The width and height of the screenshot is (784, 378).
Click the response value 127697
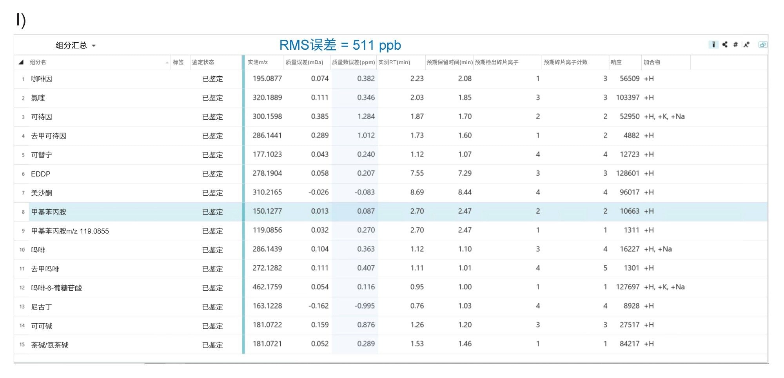pos(628,287)
